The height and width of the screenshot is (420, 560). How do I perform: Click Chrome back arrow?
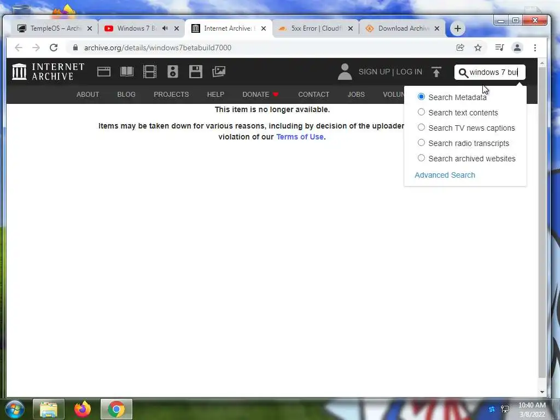click(x=19, y=48)
